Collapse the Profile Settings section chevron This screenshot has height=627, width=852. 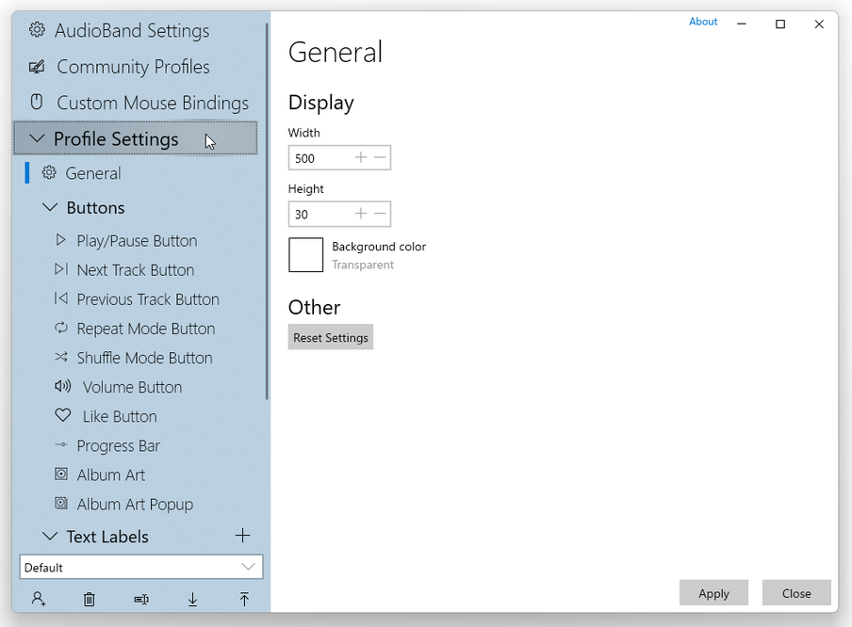click(x=37, y=138)
